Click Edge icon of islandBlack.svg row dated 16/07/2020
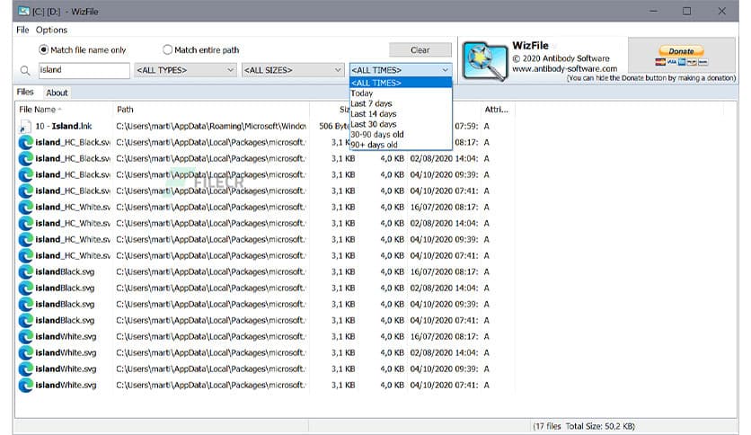The height and width of the screenshot is (435, 751). [25, 271]
